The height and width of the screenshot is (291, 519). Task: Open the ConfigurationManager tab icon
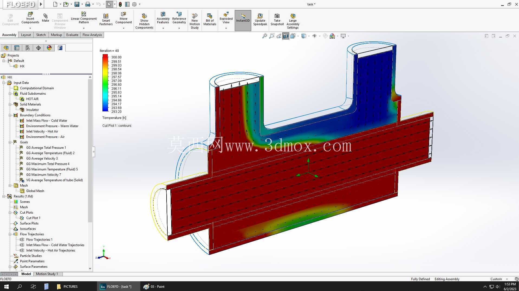[x=28, y=48]
